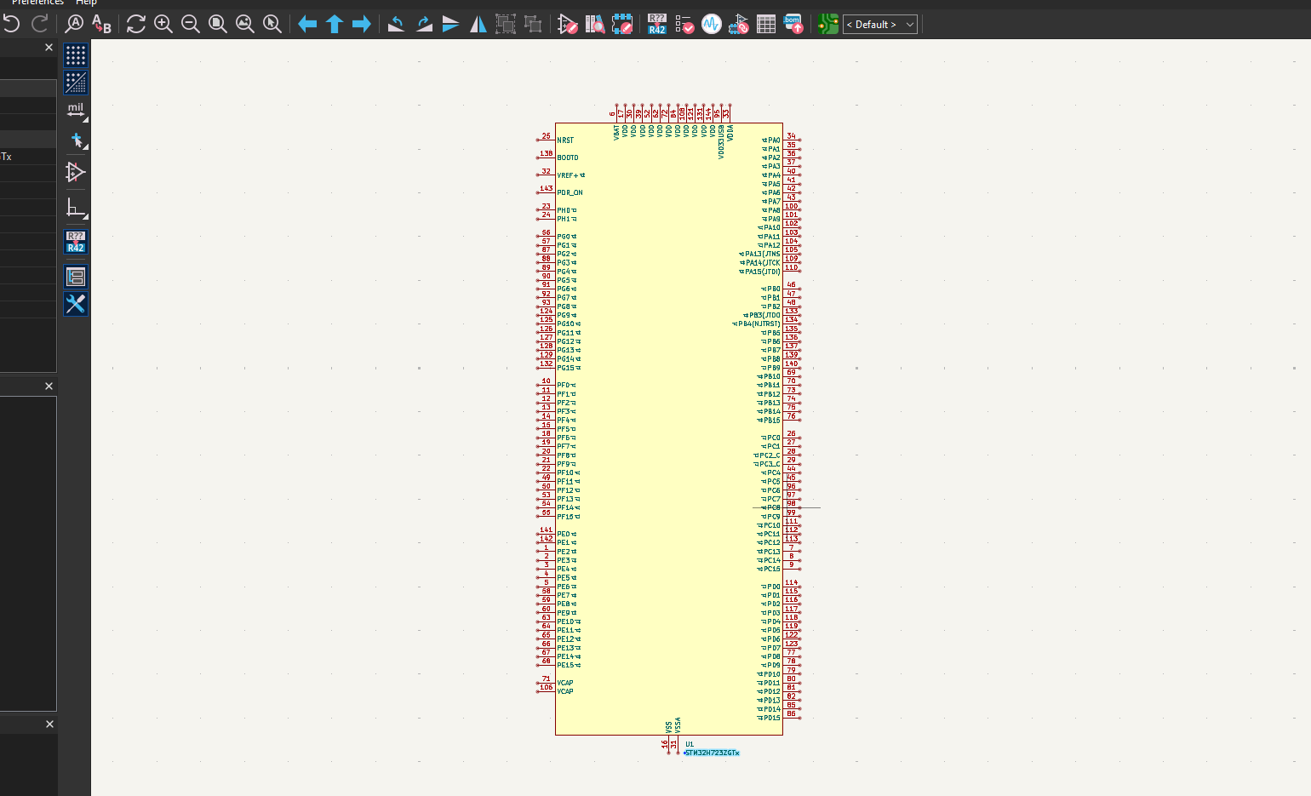Ungroup the selected items

(x=533, y=24)
